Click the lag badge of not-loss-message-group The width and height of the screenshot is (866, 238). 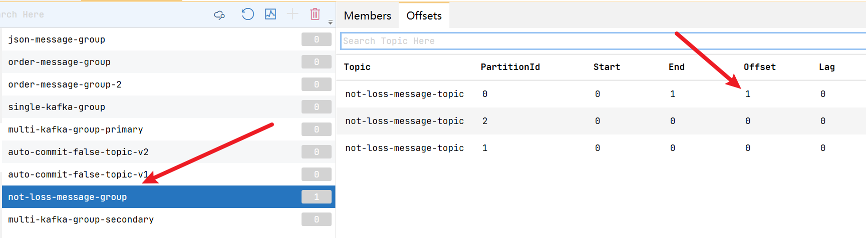317,196
